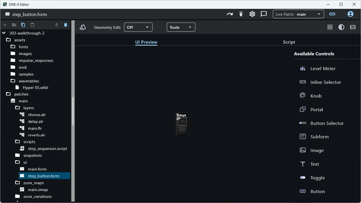Switch to the UI Preview tab
This screenshot has height=203, width=361.
(146, 42)
